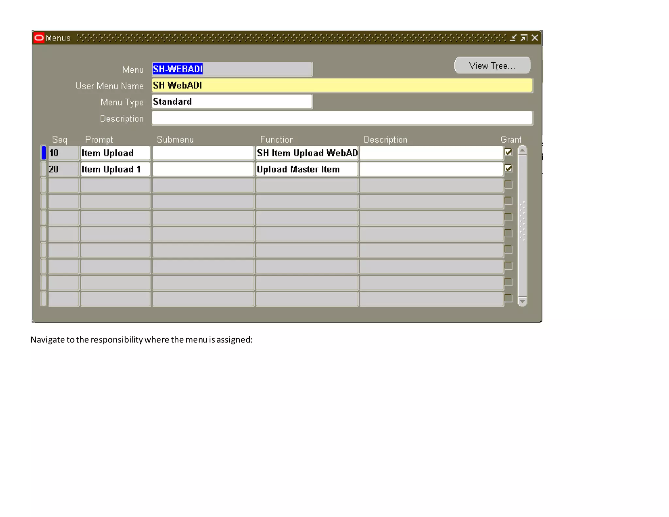The image size is (669, 517).
Task: Check Grant checkbox in seventh row
Action: pyautogui.click(x=508, y=250)
